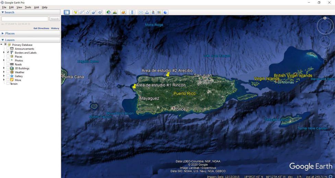The width and height of the screenshot is (335, 178).
Task: Choose the Add Image Overlay tool
Action: (94, 12)
